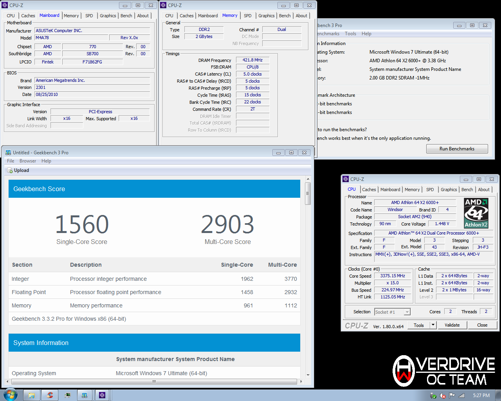Image resolution: width=501 pixels, height=401 pixels.
Task: Click the Command Rate value 2T
Action: [252, 109]
